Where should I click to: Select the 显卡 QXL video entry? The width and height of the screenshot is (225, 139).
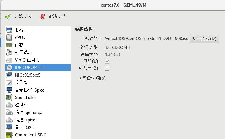pyautogui.click(x=24, y=127)
